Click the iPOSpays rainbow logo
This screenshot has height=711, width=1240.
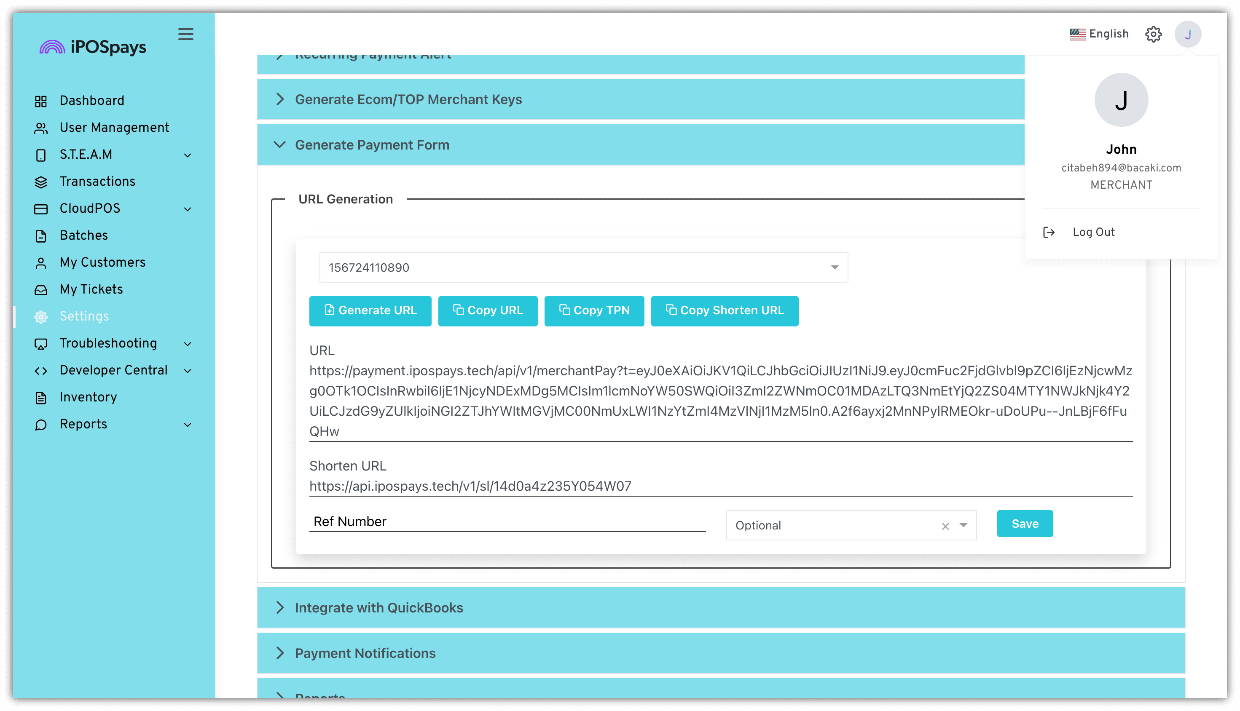pyautogui.click(x=52, y=47)
